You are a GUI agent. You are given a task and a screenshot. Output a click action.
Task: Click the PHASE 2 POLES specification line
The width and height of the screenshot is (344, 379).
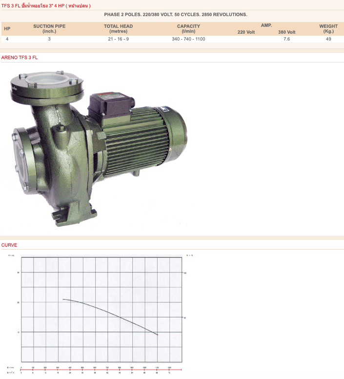[176, 15]
